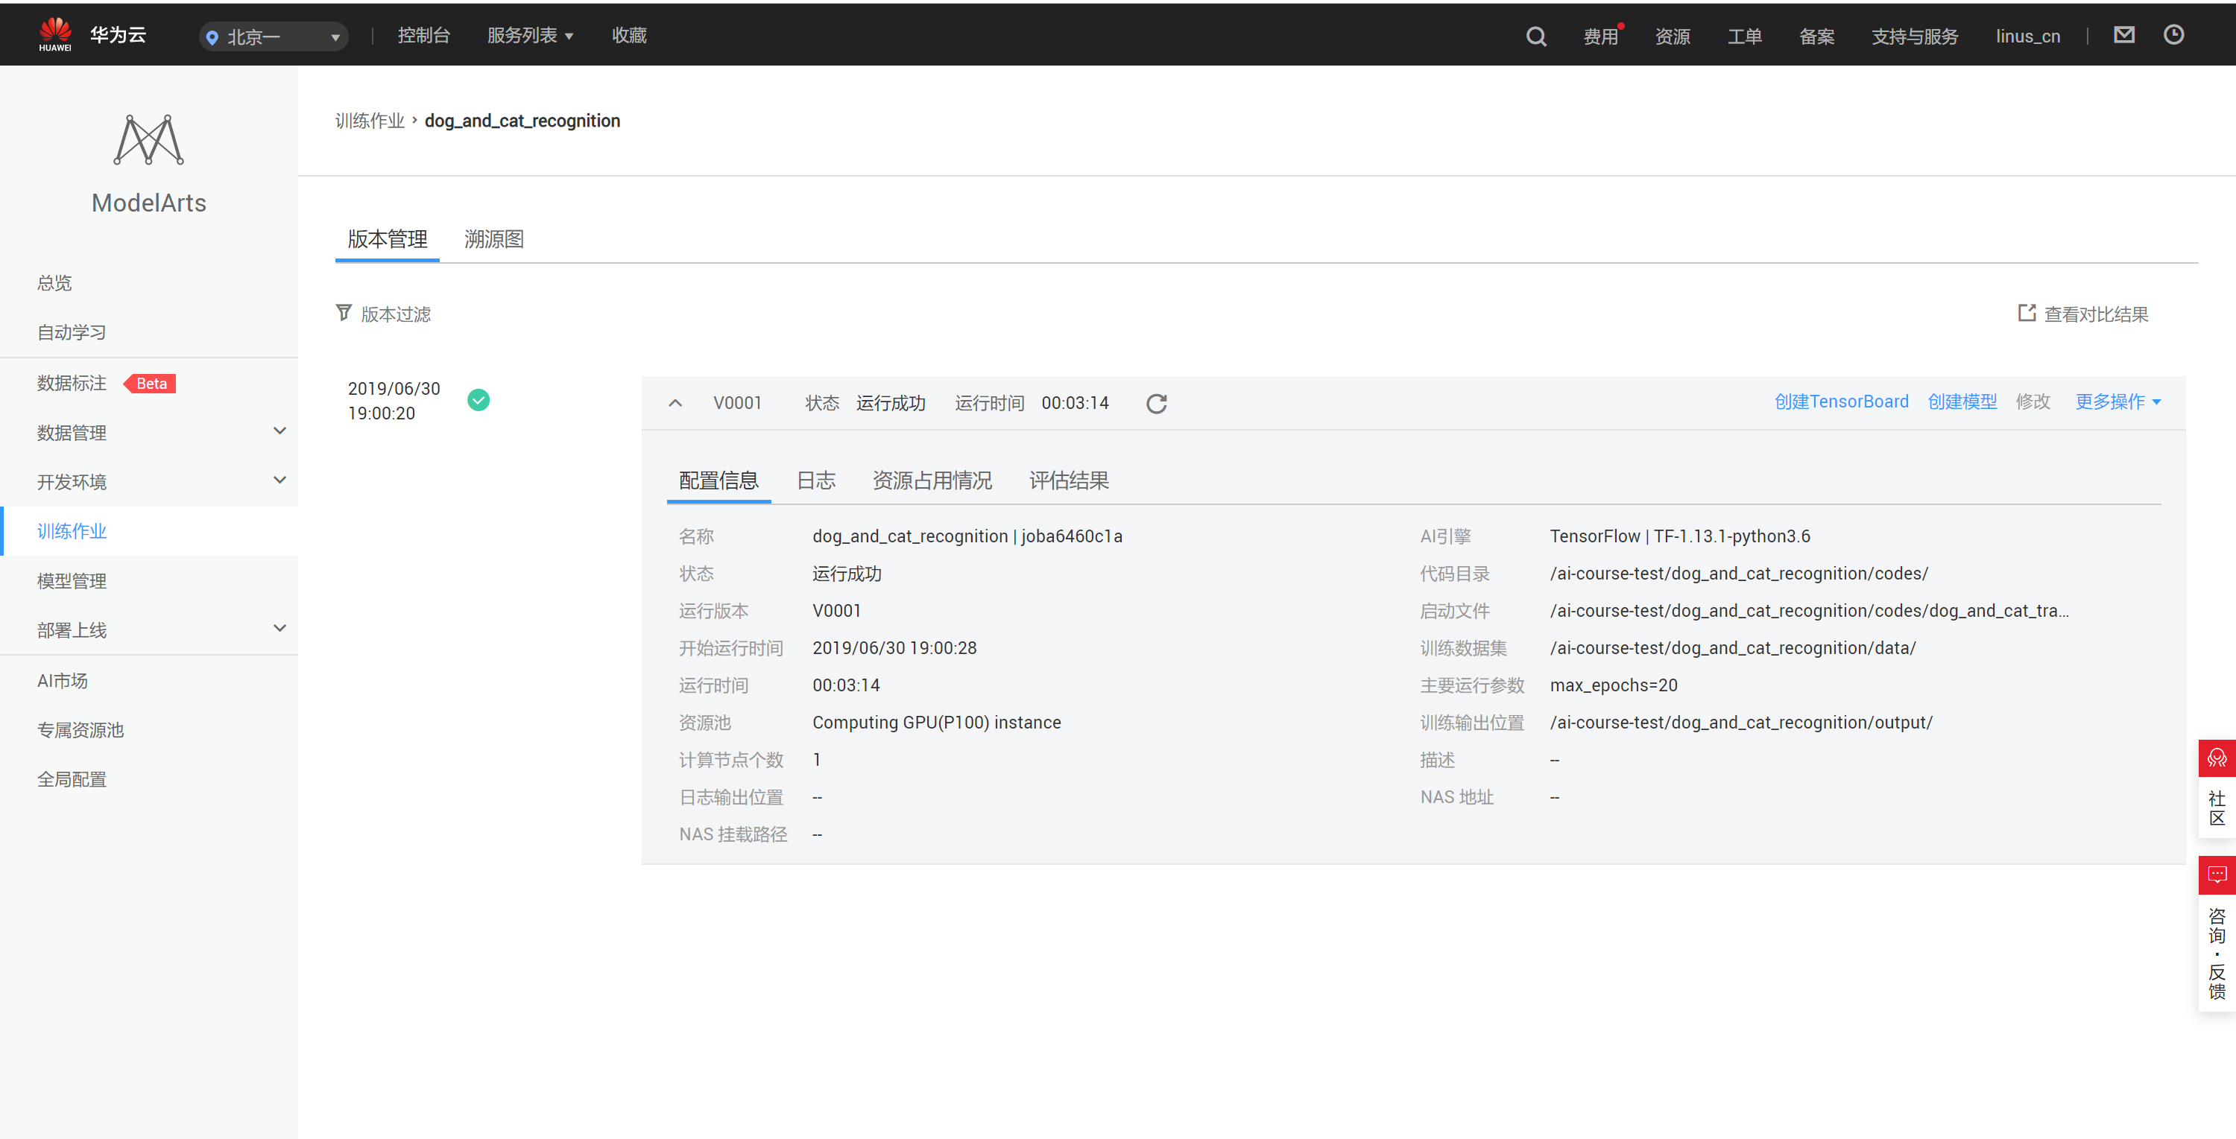Viewport: 2236px width, 1139px height.
Task: Expand the 更多操作 dropdown
Action: [x=2117, y=402]
